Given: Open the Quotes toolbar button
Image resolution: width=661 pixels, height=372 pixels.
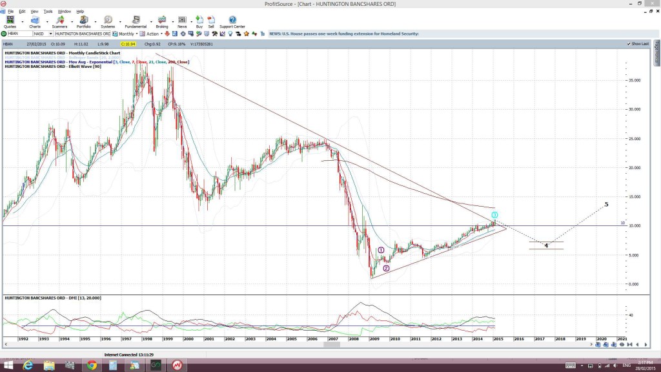Looking at the screenshot, I should pyautogui.click(x=10, y=22).
